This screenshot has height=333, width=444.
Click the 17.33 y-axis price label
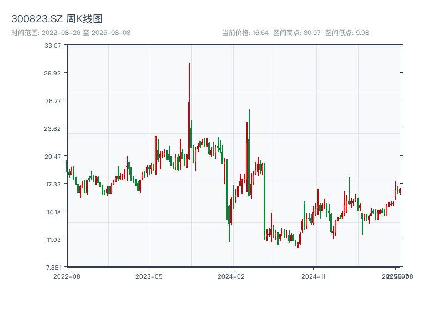click(x=53, y=184)
